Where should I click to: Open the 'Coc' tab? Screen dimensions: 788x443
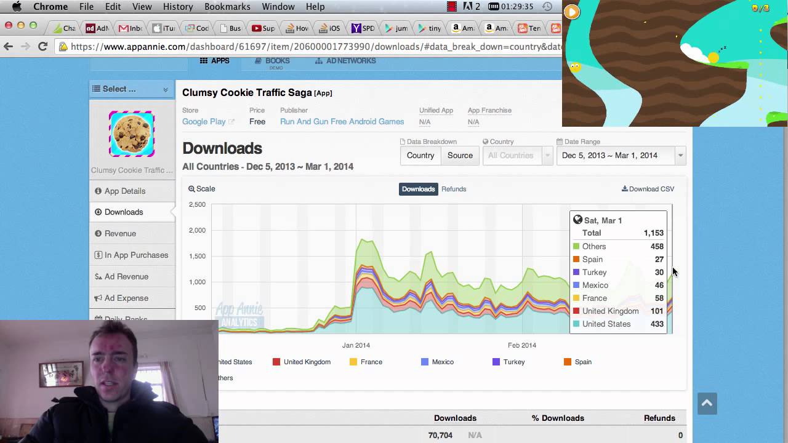(x=197, y=28)
